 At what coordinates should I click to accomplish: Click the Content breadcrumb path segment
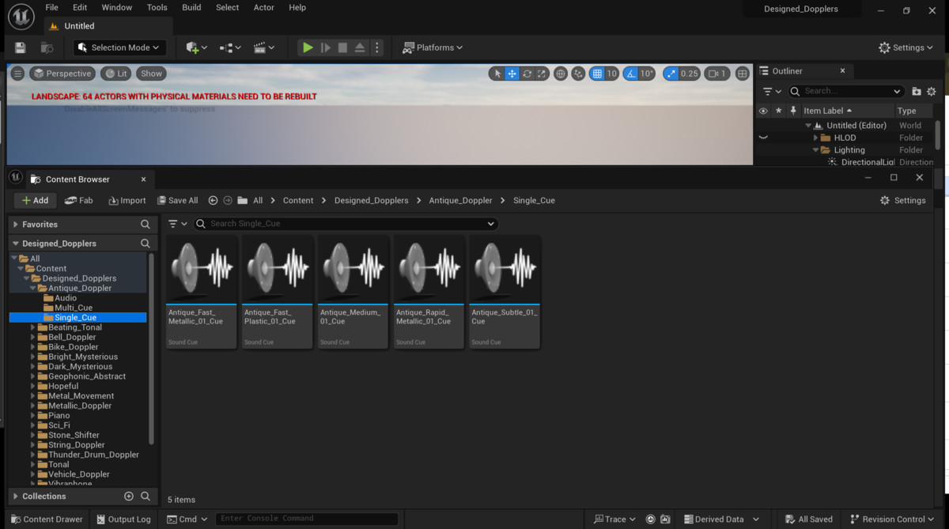tap(298, 201)
